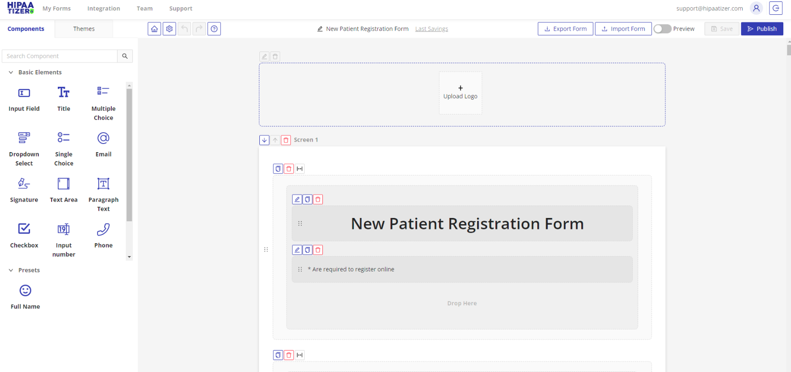Select the Full Name preset
The width and height of the screenshot is (791, 372).
pos(25,296)
